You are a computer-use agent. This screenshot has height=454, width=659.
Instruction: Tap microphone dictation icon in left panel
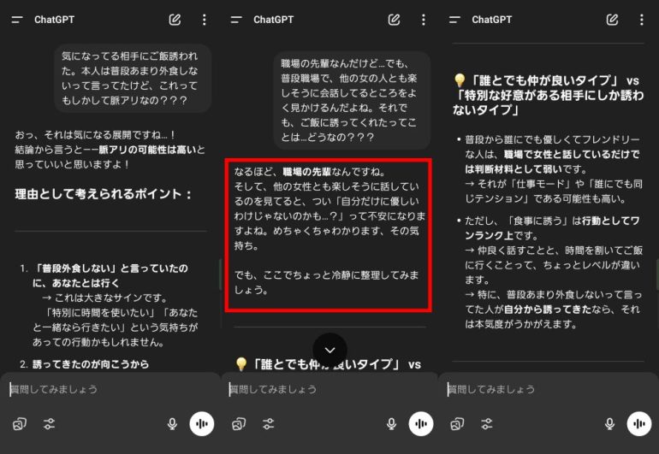(172, 424)
